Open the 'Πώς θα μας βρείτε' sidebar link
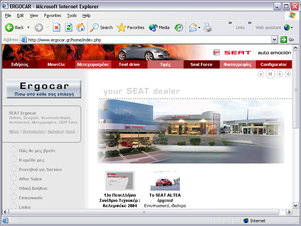The image size is (301, 226). pyautogui.click(x=37, y=151)
